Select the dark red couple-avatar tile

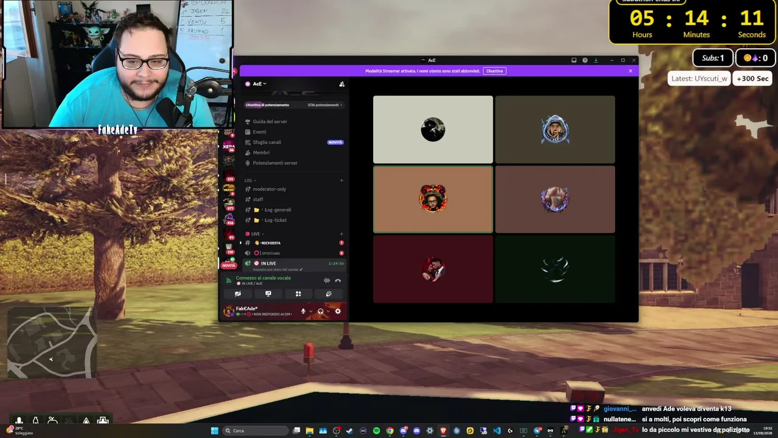pos(433,269)
